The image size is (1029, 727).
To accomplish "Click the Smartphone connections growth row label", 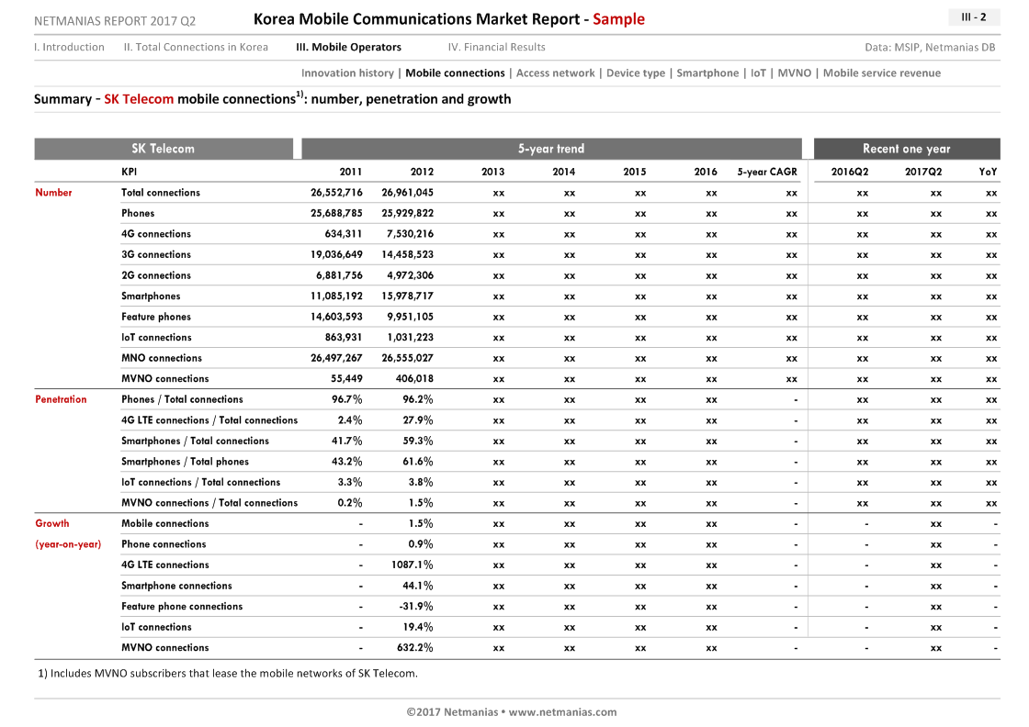I will coord(176,586).
